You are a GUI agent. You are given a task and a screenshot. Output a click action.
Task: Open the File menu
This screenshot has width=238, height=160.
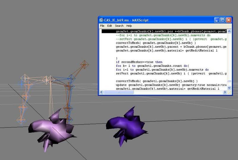102,26
